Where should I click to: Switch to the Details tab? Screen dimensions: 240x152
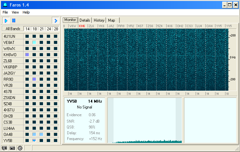[85, 20]
